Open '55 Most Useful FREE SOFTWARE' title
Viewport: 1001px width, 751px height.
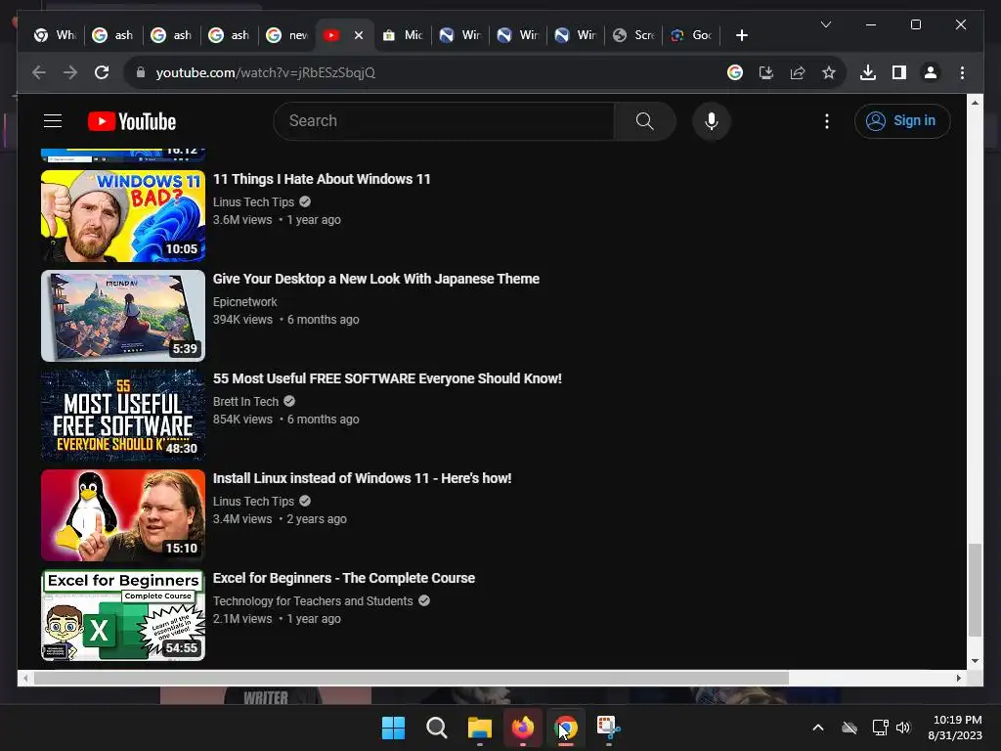[387, 378]
